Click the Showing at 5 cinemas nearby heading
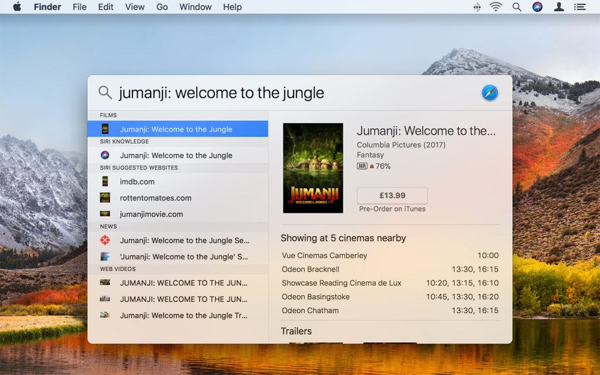 coord(343,238)
